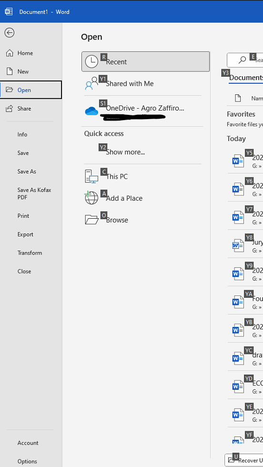Click the Browse folder icon
Screen dimensions: 263x467
pyautogui.click(x=91, y=220)
